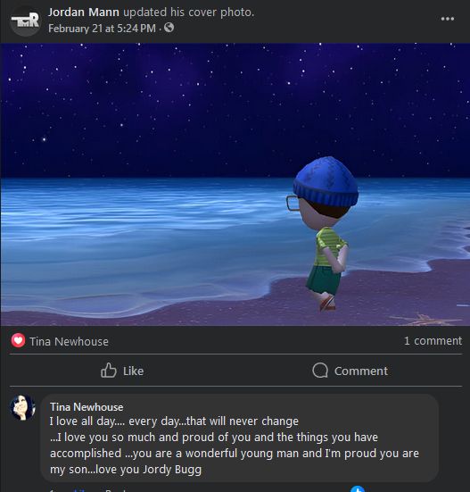
Task: Show the 1 comment list
Action: coord(433,341)
